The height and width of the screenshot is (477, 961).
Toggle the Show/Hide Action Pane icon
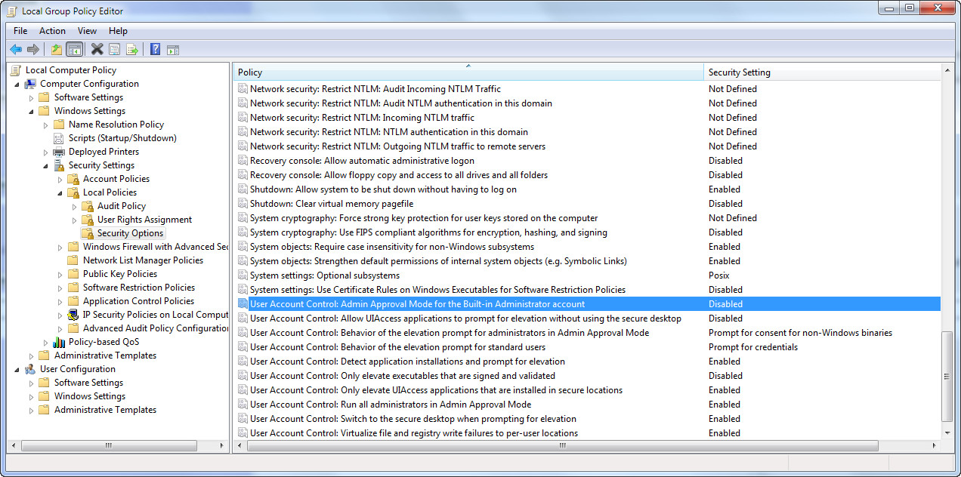[173, 50]
